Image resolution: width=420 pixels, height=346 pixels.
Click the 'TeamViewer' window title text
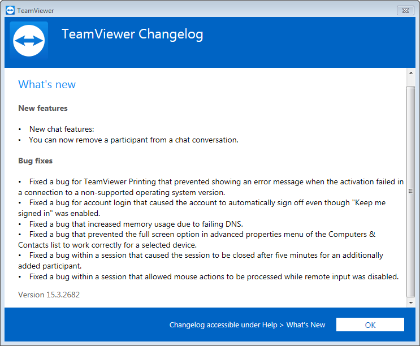click(x=36, y=11)
